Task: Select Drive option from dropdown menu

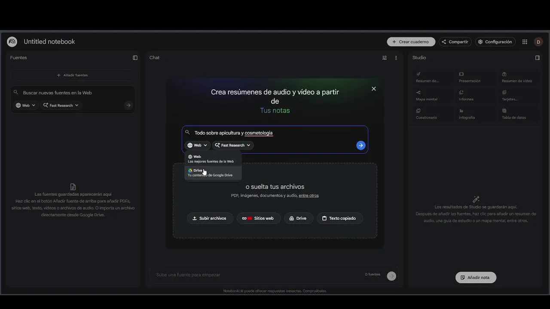Action: 213,173
